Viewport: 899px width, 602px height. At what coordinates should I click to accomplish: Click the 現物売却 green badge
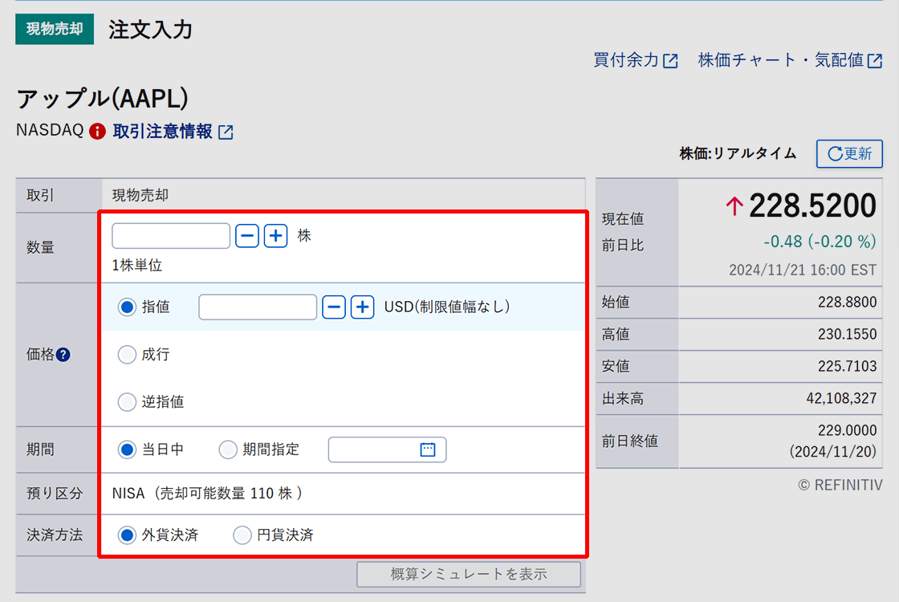point(55,29)
